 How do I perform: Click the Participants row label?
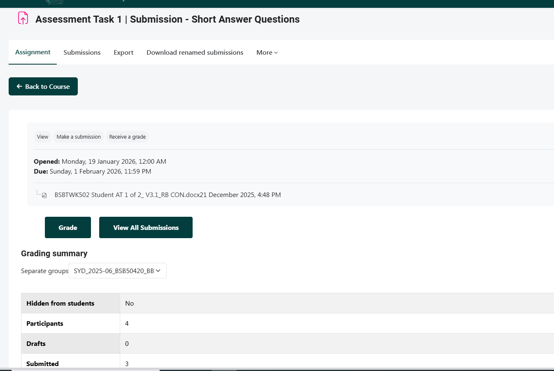(x=45, y=324)
